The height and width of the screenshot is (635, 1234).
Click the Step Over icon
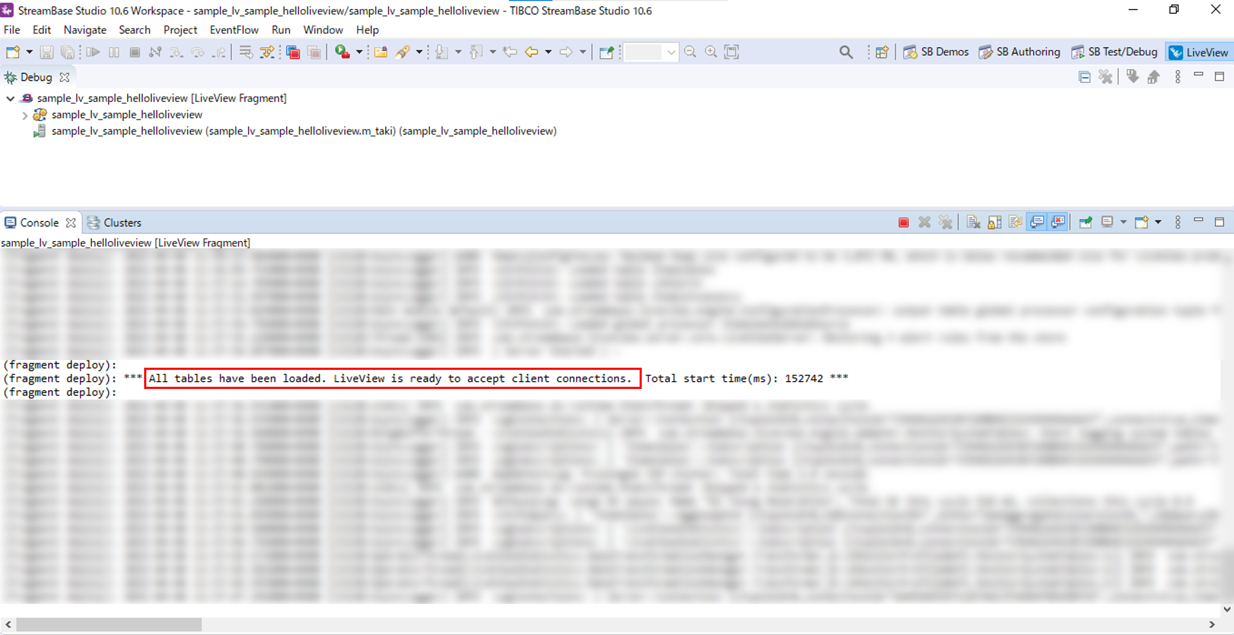point(198,52)
